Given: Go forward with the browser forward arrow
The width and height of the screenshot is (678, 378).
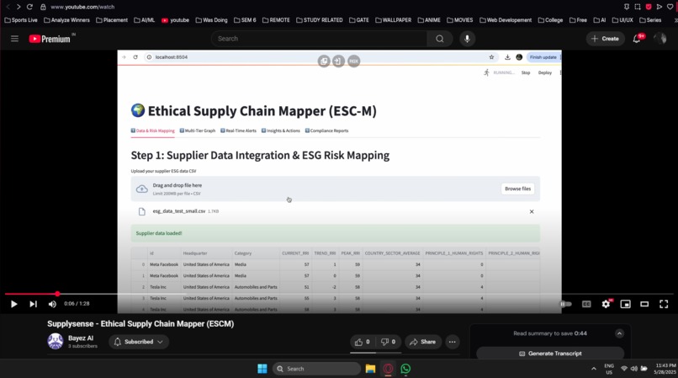Looking at the screenshot, I should point(19,7).
